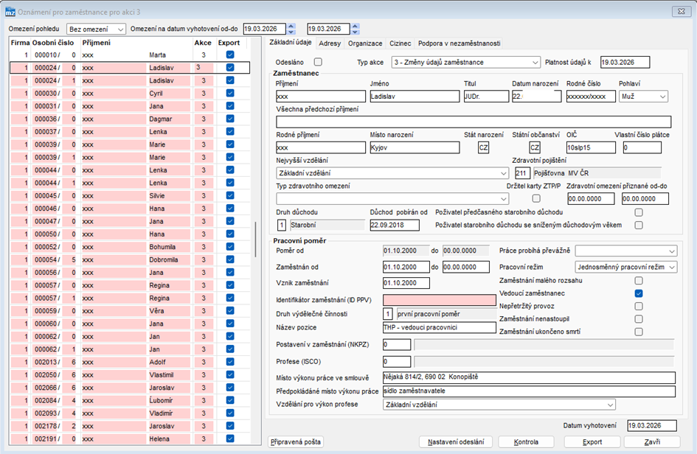Click the Datum vyhotovení date field
The width and height of the screenshot is (697, 454).
[652, 425]
